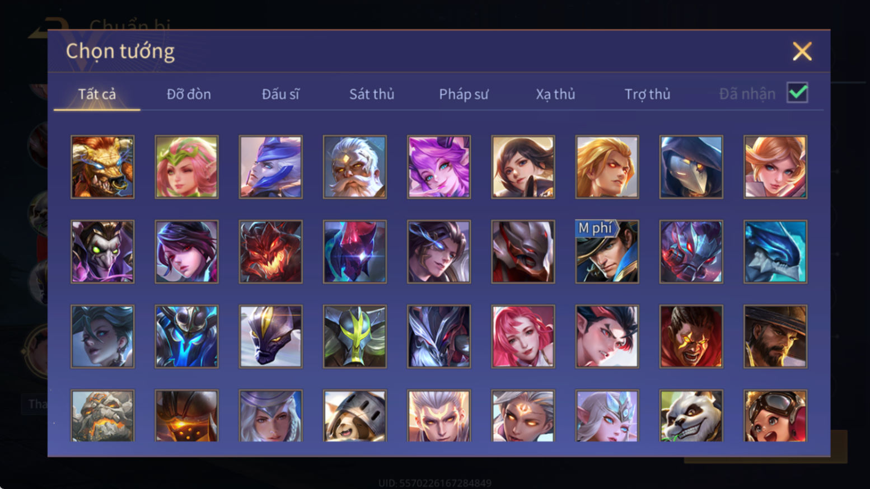Screen dimensions: 870x489
Task: Open the 'Trợ thủ' tab
Action: click(x=647, y=94)
